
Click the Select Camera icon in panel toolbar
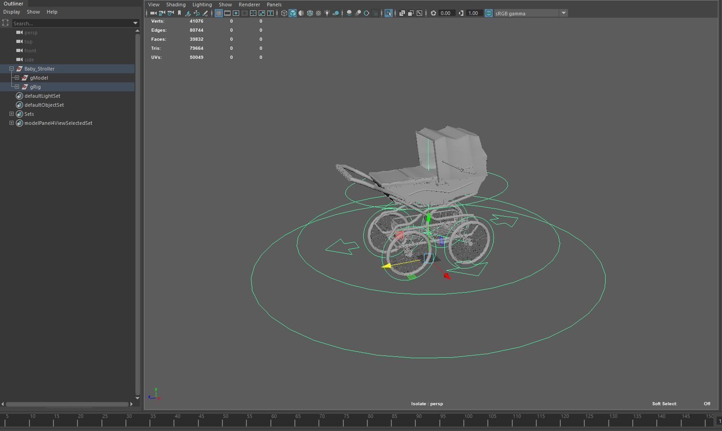pos(153,13)
